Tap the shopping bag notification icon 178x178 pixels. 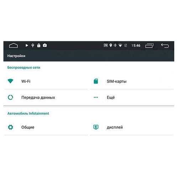point(45,45)
